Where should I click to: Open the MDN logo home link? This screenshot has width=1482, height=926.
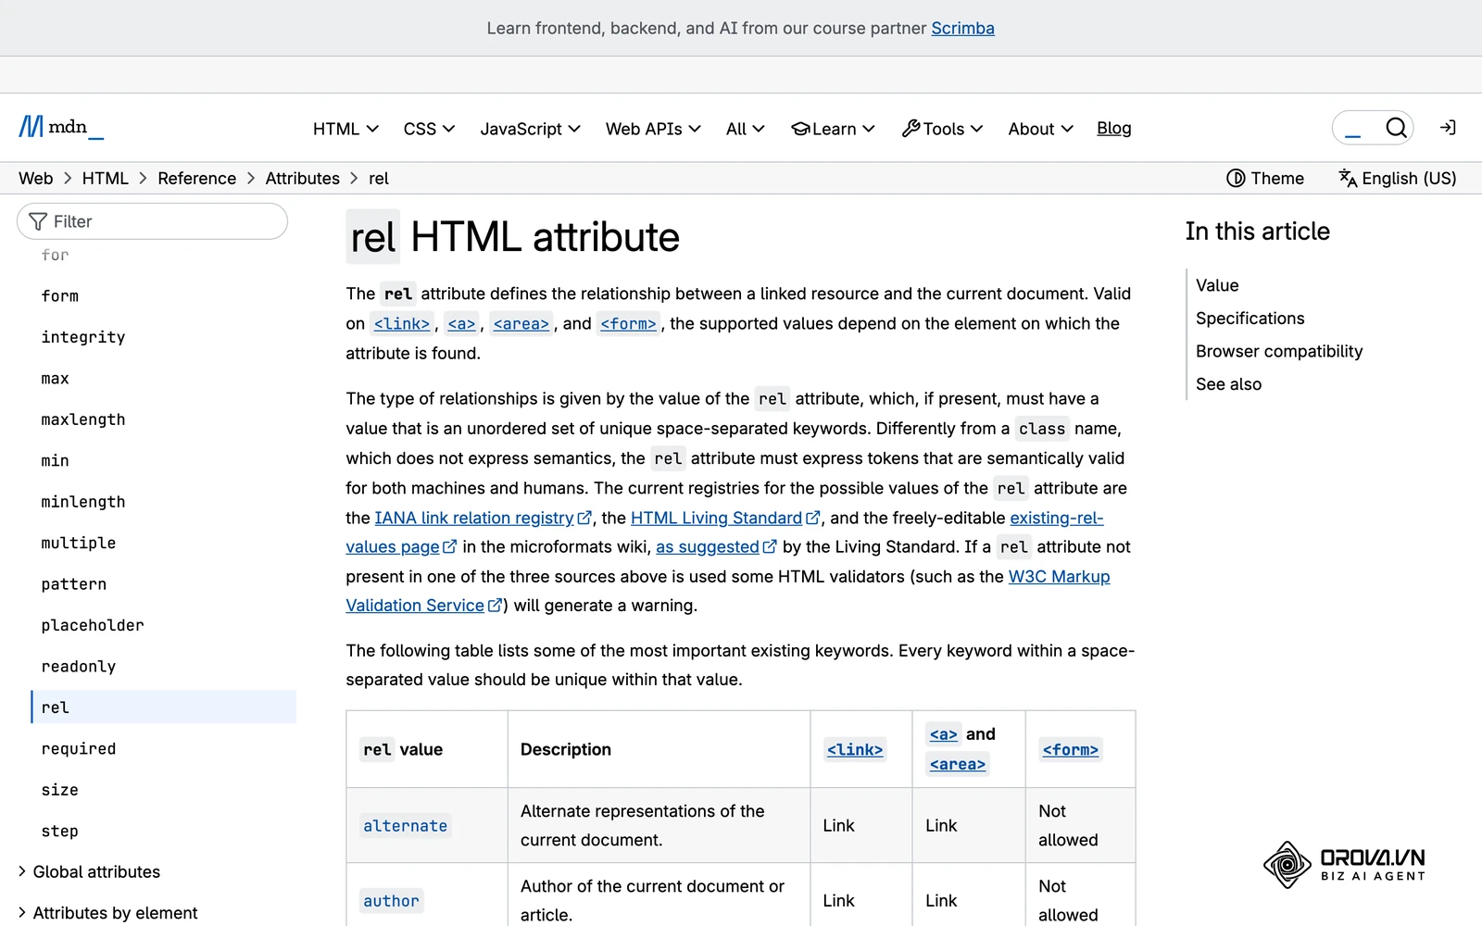tap(61, 128)
